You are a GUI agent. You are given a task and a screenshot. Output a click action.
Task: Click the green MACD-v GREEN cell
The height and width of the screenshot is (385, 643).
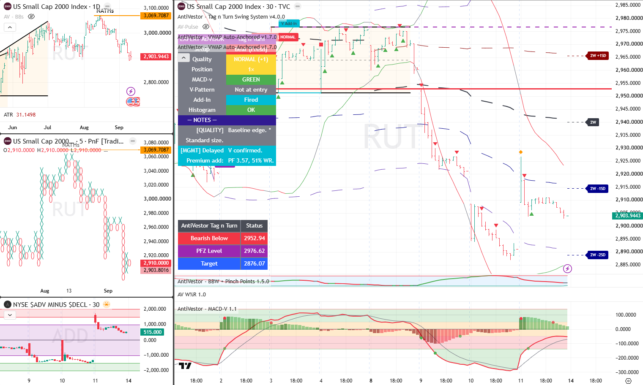pos(251,79)
